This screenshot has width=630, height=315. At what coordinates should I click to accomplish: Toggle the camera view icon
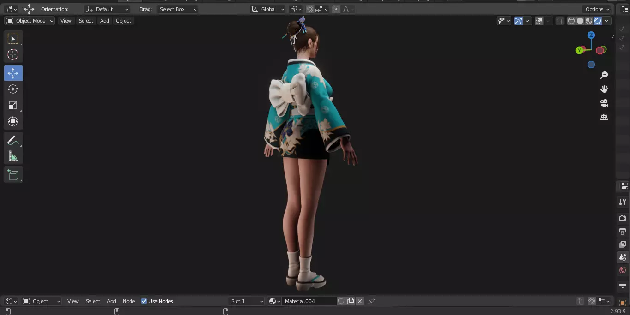tap(604, 103)
